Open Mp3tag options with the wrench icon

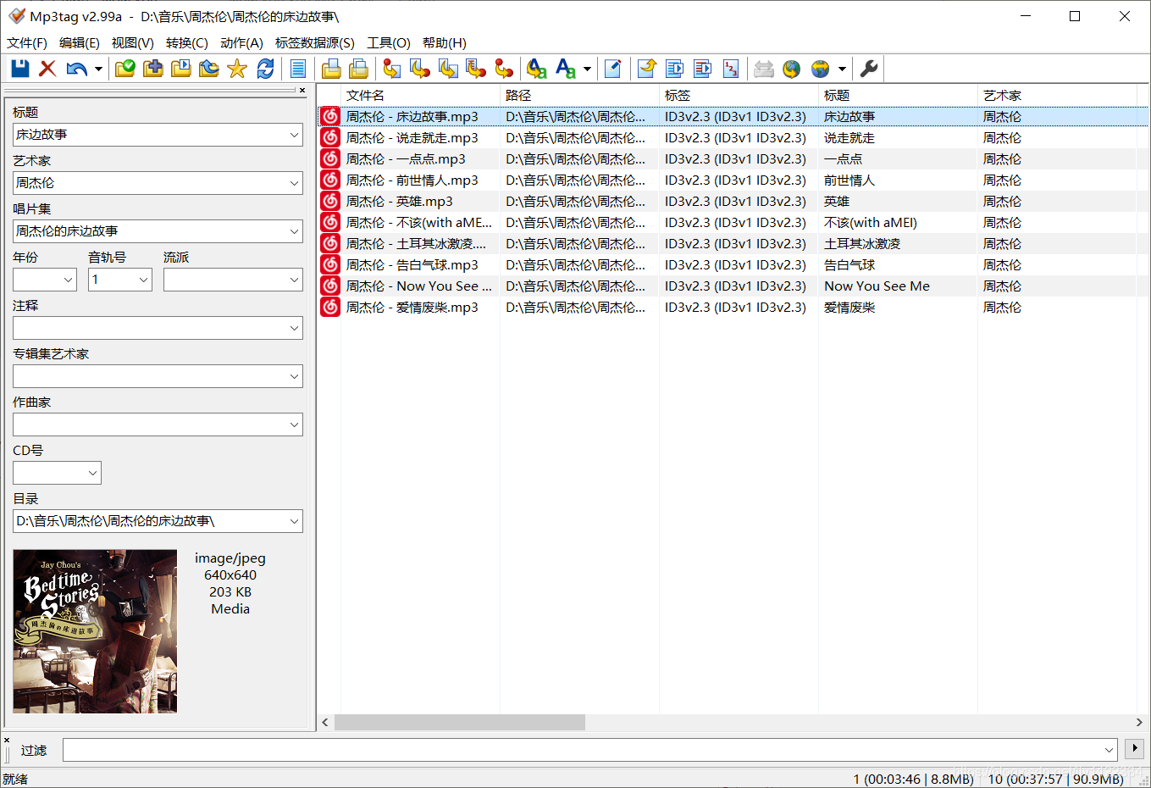tap(869, 69)
